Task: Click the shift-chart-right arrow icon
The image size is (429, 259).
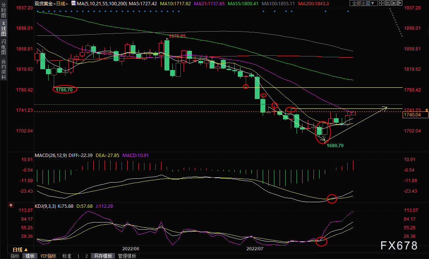Action: pos(400,3)
